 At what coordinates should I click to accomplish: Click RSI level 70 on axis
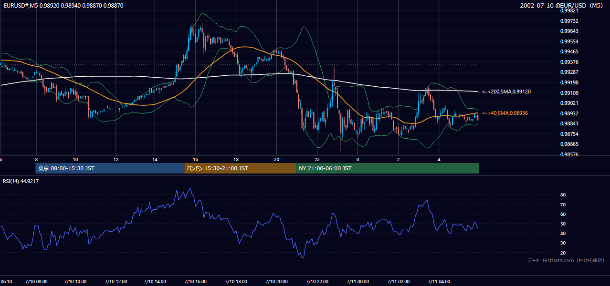point(563,204)
